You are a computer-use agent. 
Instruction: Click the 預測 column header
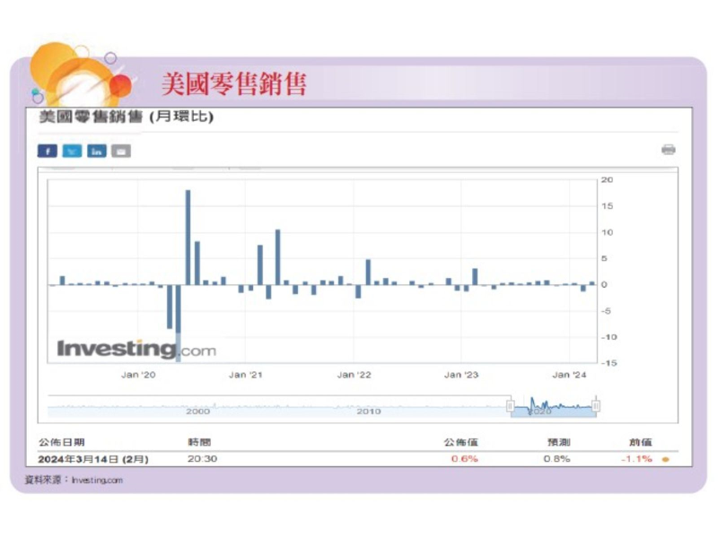click(x=558, y=442)
